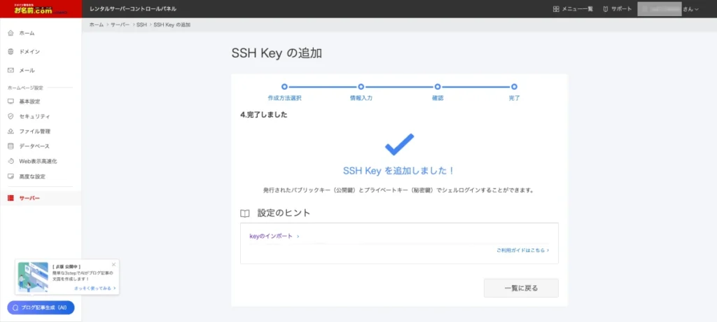The image size is (717, 322).
Task: Click the 情報入力 progress step marker
Action: pyautogui.click(x=361, y=87)
